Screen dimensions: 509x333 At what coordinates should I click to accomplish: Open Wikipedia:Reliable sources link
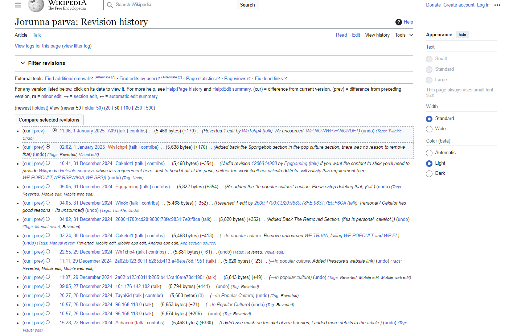coord(66,170)
